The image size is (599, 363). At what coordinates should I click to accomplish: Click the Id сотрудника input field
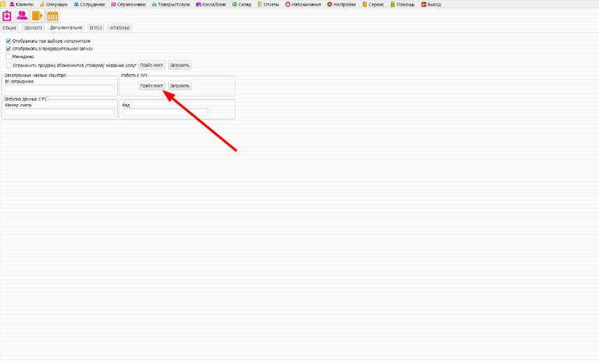pos(59,89)
